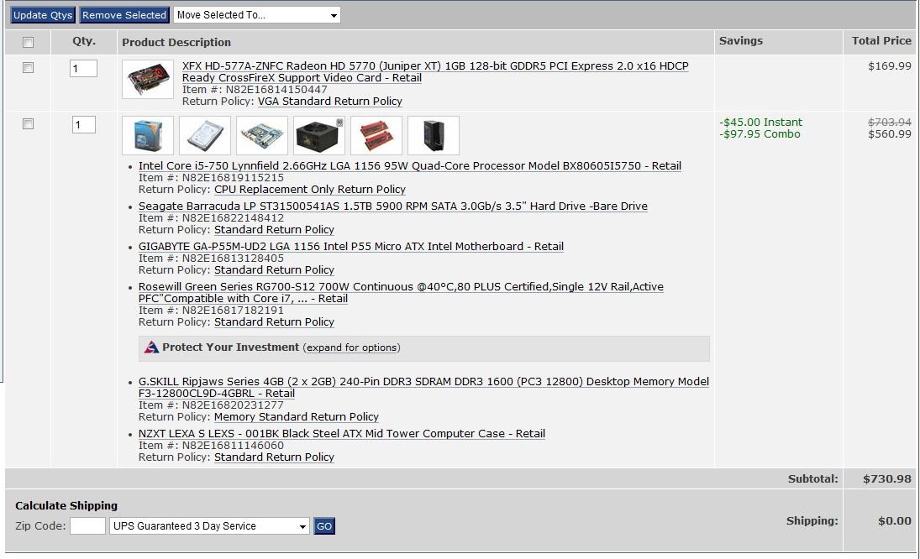Click the Calculate Shipping heading
The width and height of the screenshot is (920, 559).
[66, 505]
